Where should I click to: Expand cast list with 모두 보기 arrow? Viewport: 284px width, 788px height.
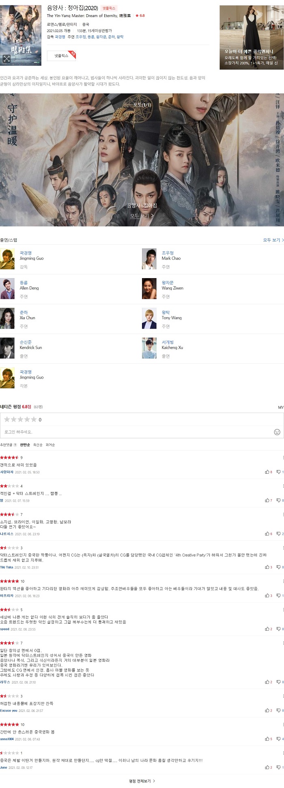click(273, 240)
